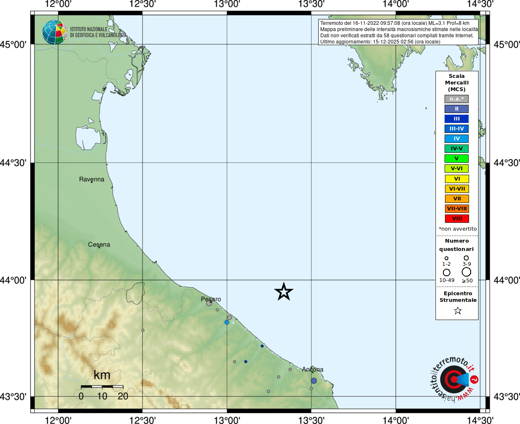This screenshot has height=424, width=520.
Task: Click the 10-49 questionnaire circle in legend
Action: click(x=447, y=272)
